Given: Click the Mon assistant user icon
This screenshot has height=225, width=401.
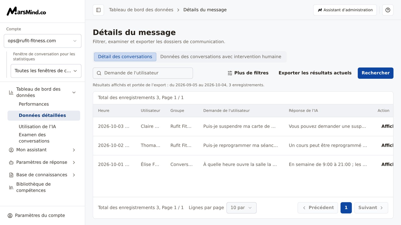Looking at the screenshot, I should pos(11,150).
